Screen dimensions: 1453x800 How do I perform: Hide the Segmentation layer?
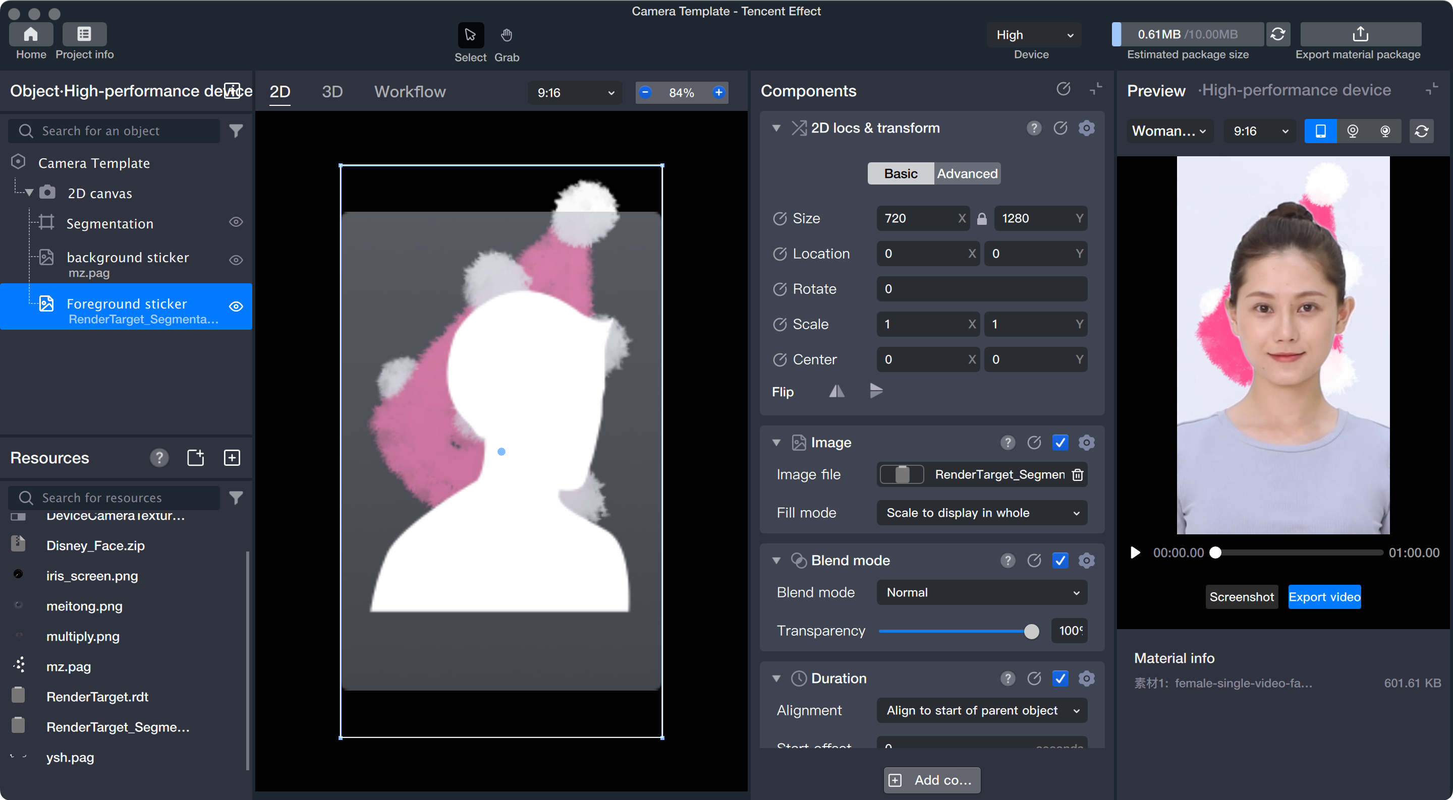tap(236, 223)
